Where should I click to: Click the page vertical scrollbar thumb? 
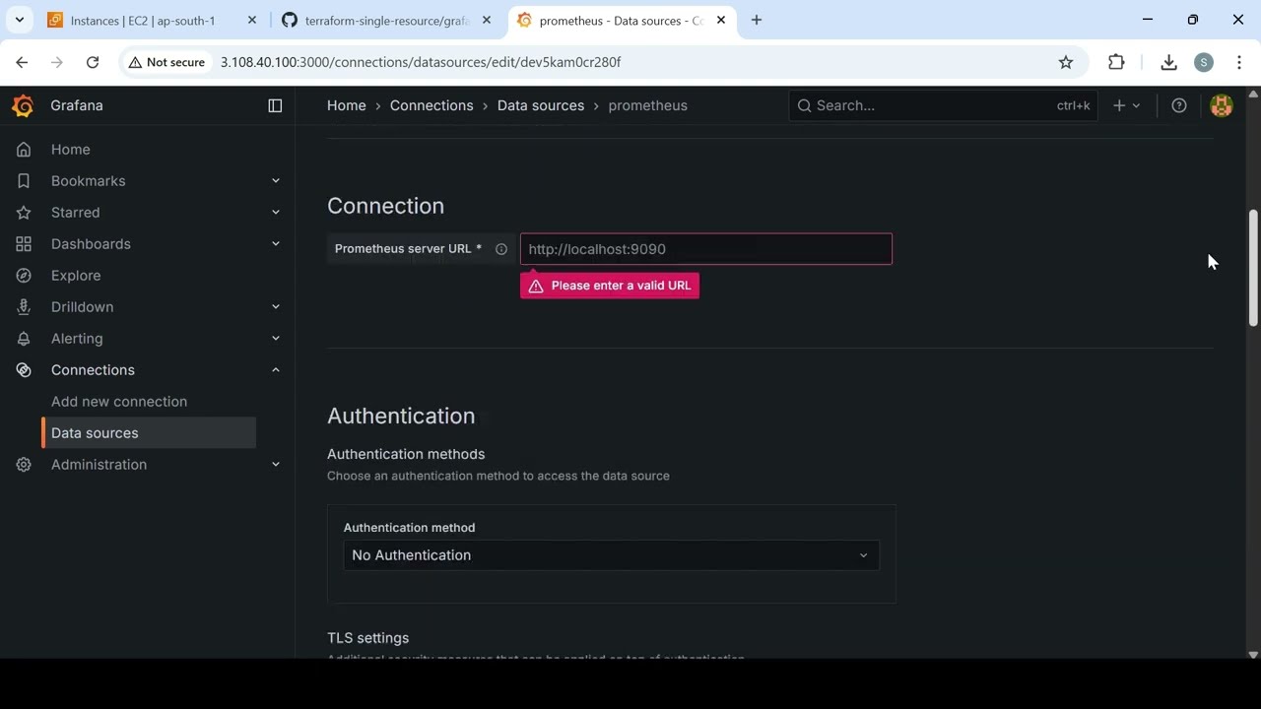tap(1253, 268)
